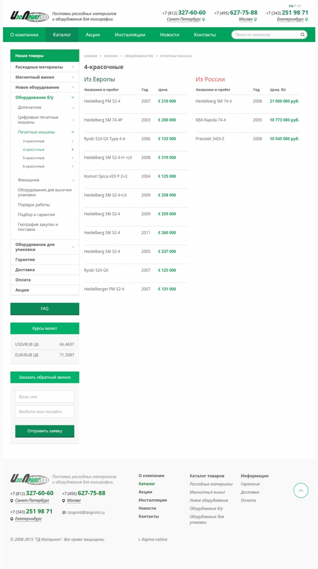Open the Инсталляции menu item

[x=130, y=35]
